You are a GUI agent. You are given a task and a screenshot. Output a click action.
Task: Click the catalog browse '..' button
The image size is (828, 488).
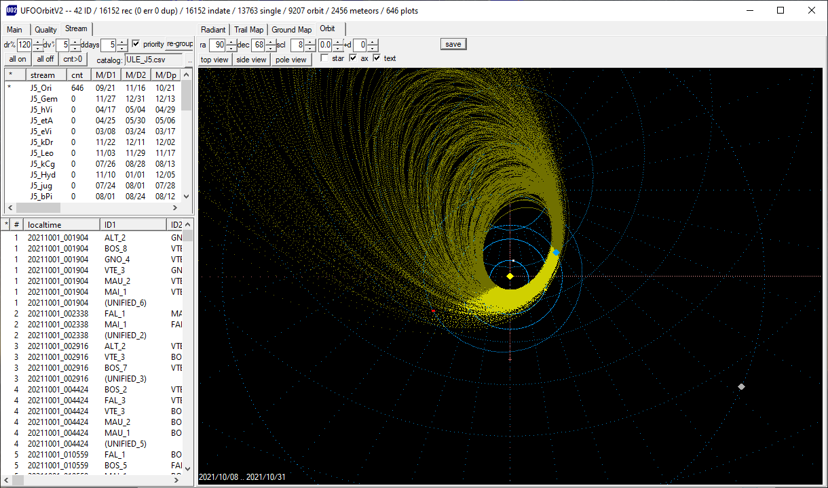(x=190, y=60)
